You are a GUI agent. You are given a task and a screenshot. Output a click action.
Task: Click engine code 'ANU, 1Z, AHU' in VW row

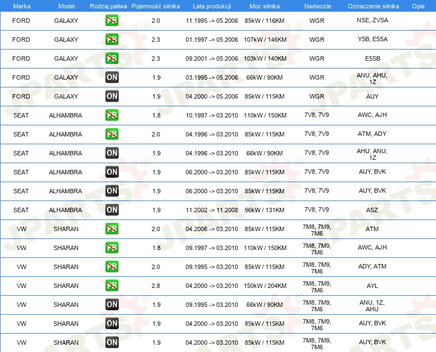372,306
